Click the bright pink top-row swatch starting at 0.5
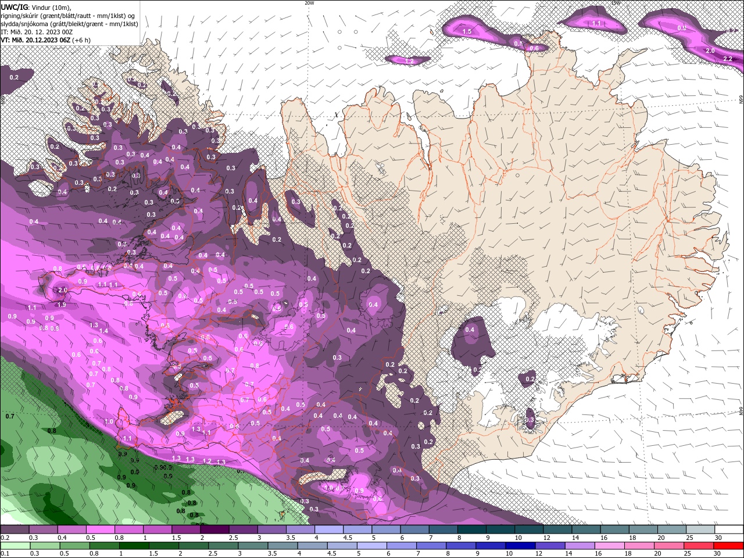The width and height of the screenshot is (744, 558). (100, 529)
